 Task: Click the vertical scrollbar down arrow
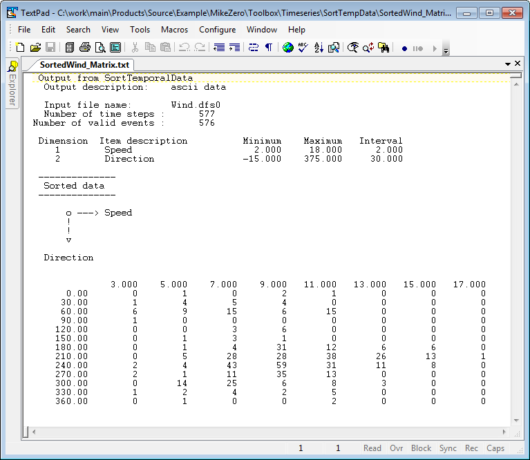(516, 421)
